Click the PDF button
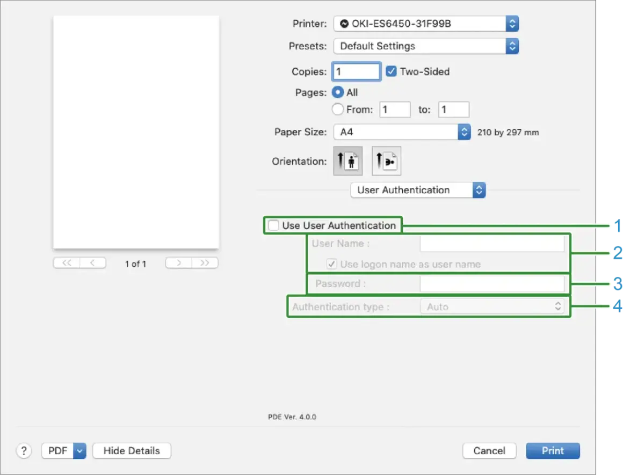623x475 pixels. (57, 451)
